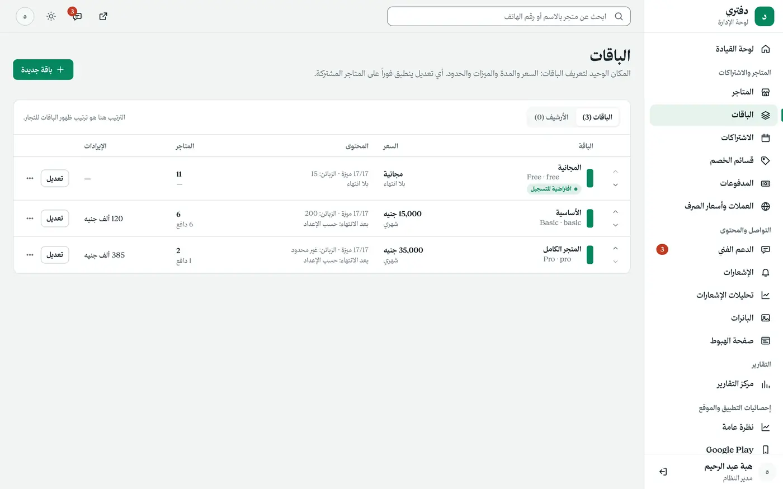Open more options for المجانية plan
Screen dimensions: 783x489
pos(30,179)
